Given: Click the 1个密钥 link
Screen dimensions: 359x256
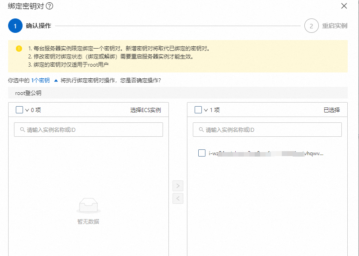Looking at the screenshot, I should coord(40,81).
